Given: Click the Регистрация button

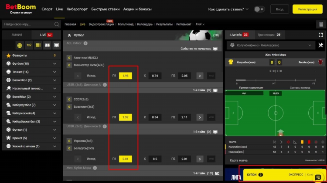Looking at the screenshot, I should pos(307,9).
